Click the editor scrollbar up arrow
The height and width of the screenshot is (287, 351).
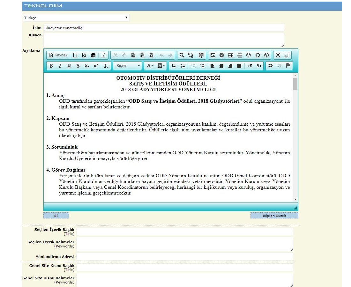pos(295,76)
